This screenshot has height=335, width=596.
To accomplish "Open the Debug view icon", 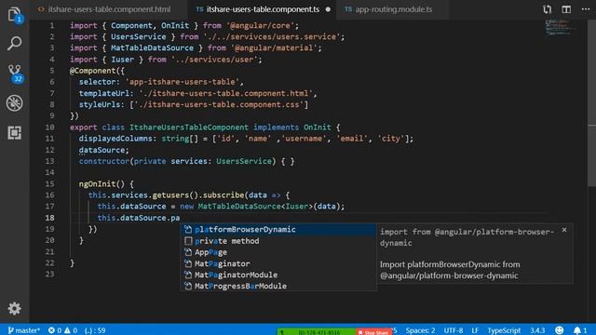I will pos(14,103).
